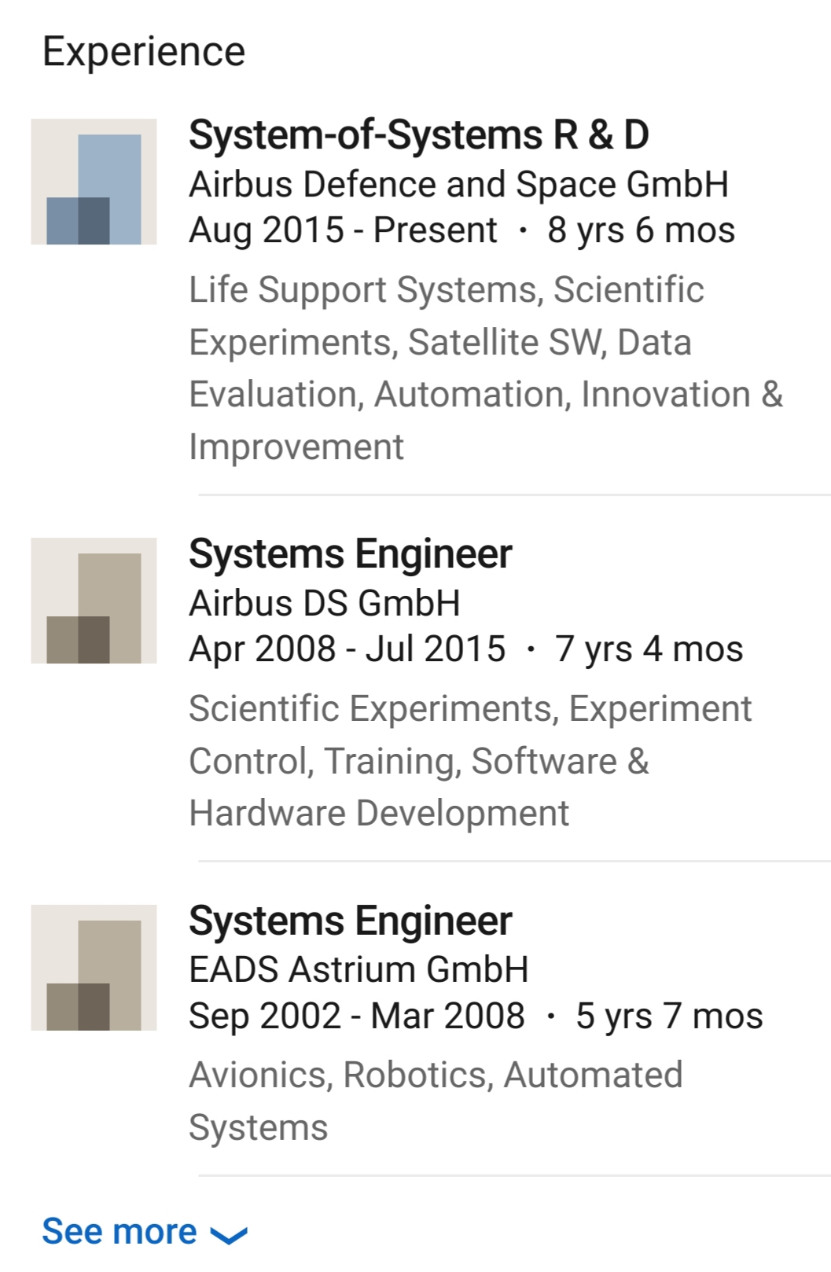The height and width of the screenshot is (1272, 831).
Task: Click the EADS Astrium GmbH company logo
Action: click(94, 967)
